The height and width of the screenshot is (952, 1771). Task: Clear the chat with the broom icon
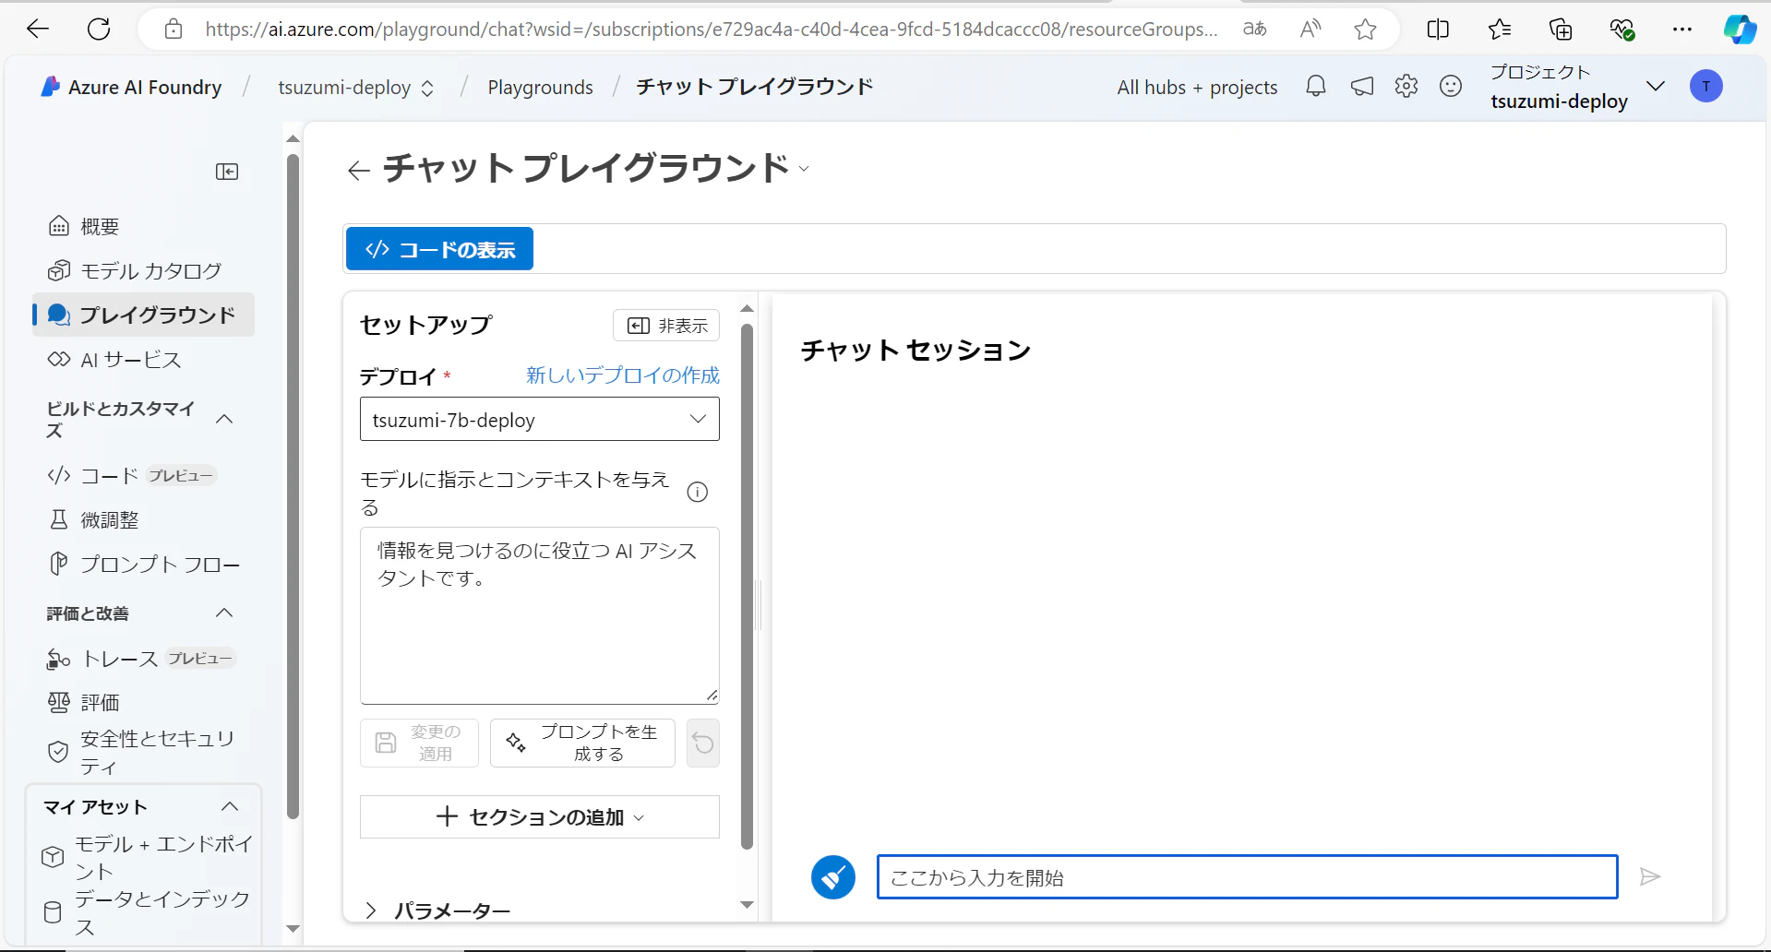[x=832, y=876]
